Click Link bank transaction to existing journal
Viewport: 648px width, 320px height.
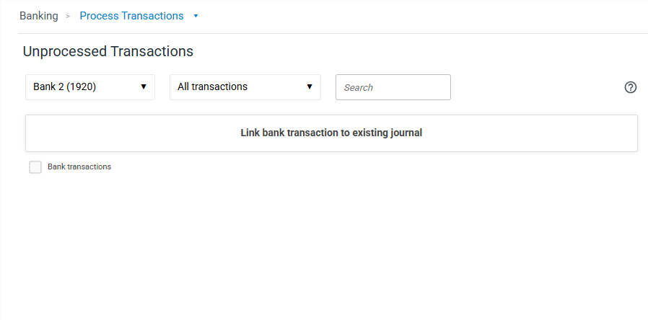[x=331, y=133]
